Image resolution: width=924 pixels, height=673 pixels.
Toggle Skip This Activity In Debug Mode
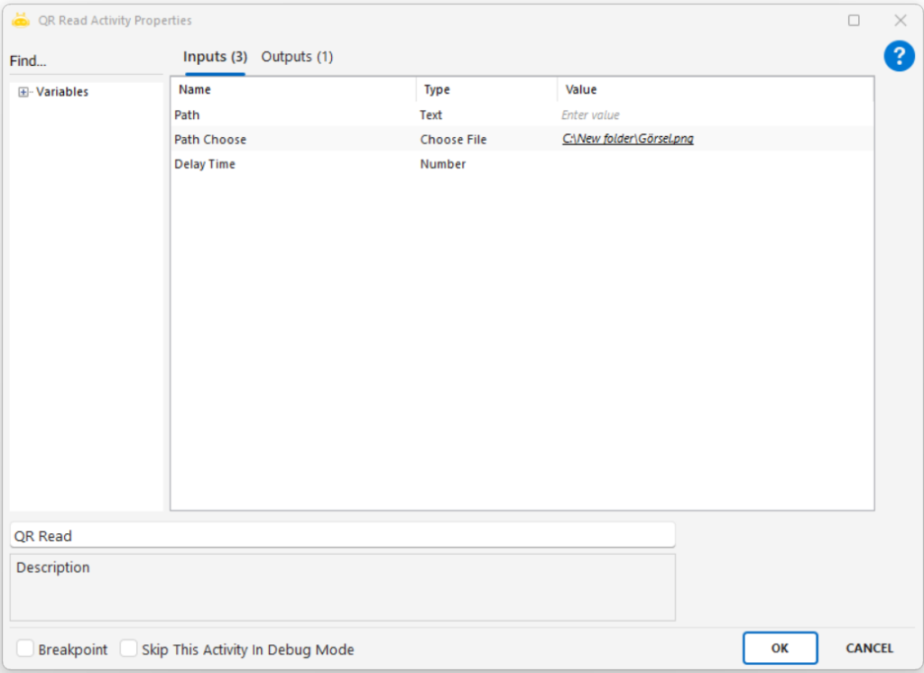129,649
